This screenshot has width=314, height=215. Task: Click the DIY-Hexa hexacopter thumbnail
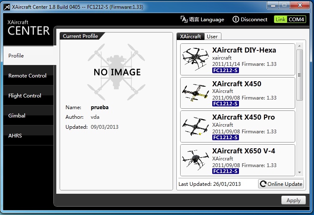[196, 59]
